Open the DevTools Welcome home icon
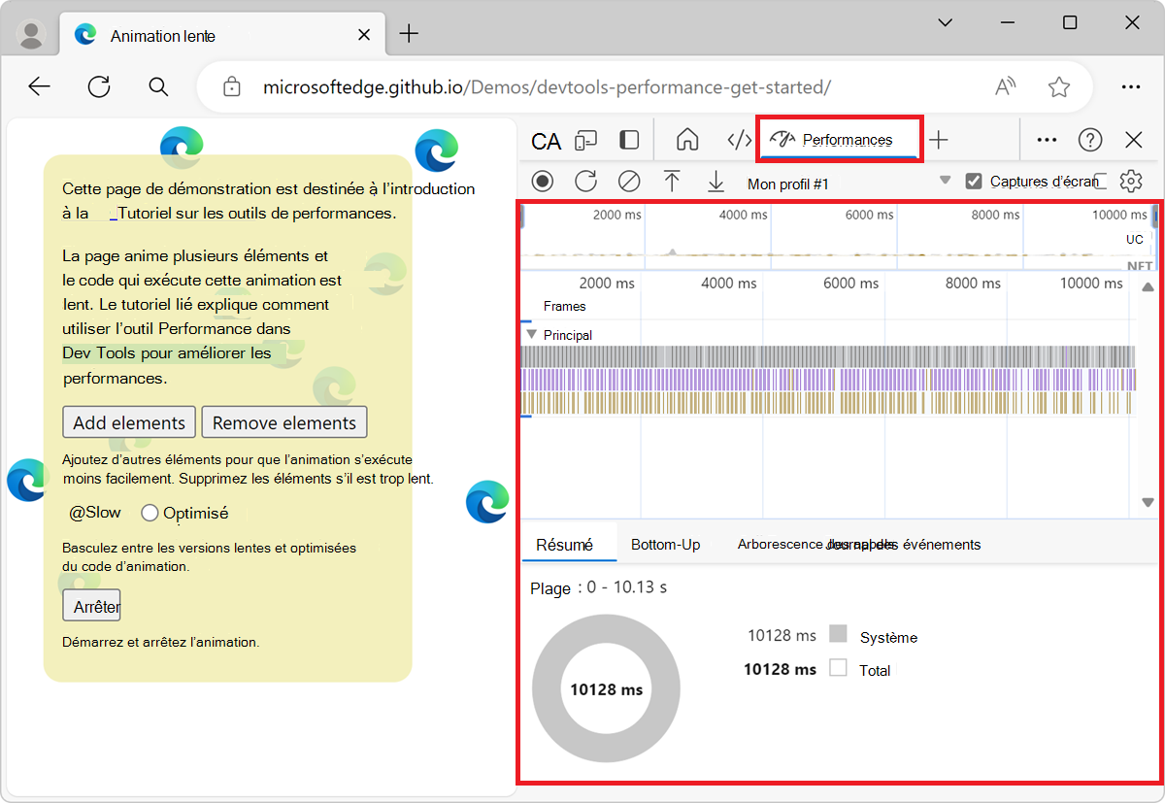Screen dimensions: 1165x803 click(x=687, y=140)
